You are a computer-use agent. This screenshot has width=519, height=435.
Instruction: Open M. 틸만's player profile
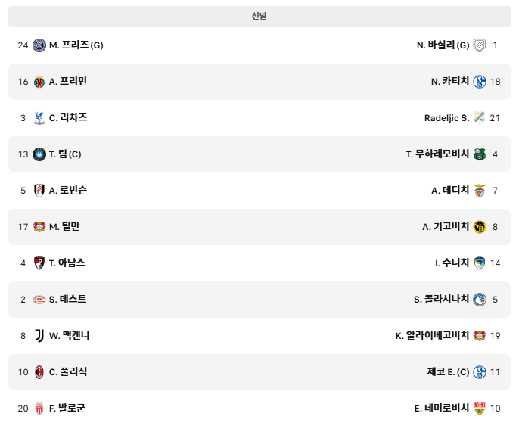pyautogui.click(x=64, y=227)
